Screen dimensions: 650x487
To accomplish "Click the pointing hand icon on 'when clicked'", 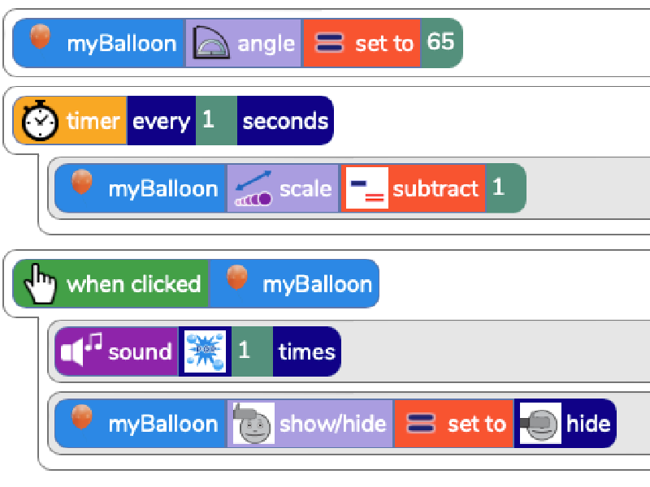I will [x=40, y=284].
